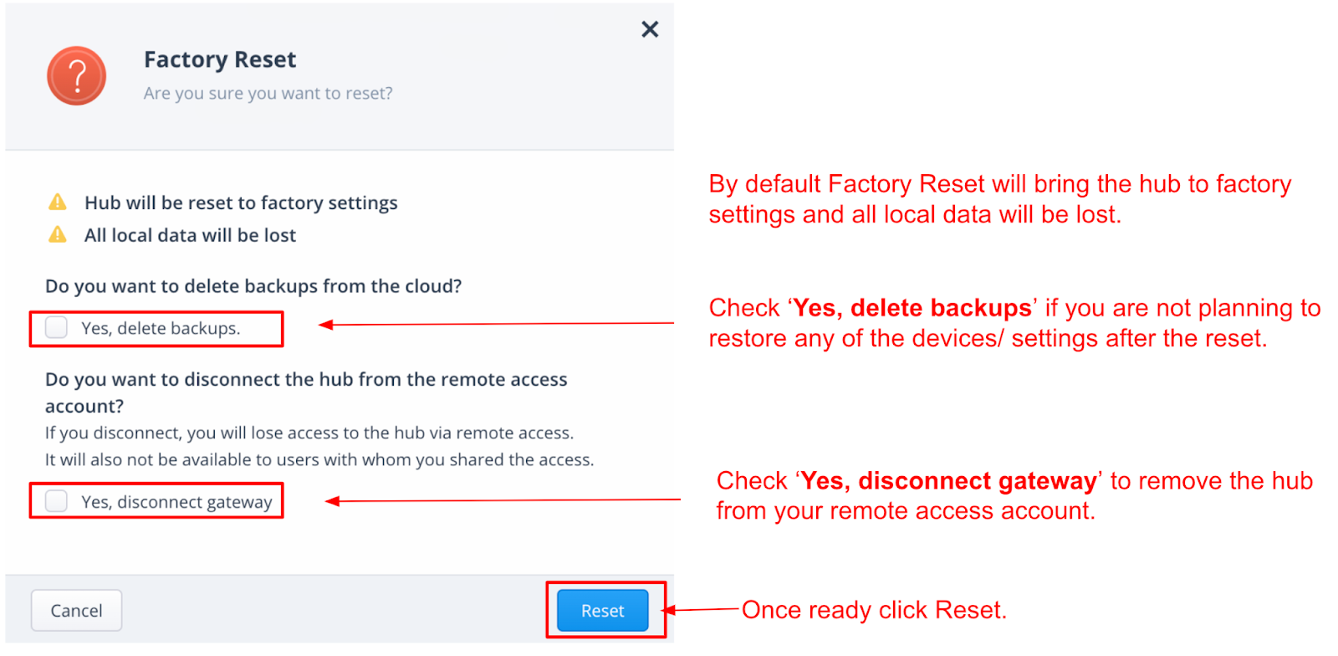Screen dimensions: 1338x656
Task: Click the annotation about checking "Yes, delete backups"
Action: tap(1014, 322)
